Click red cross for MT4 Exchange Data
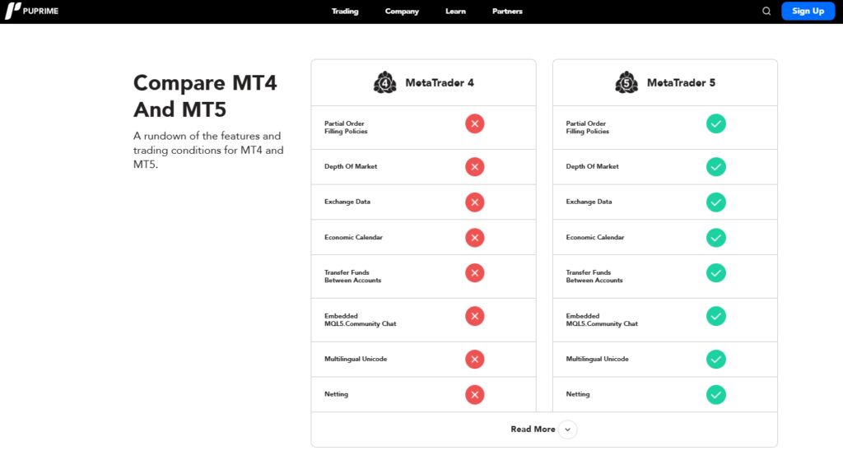This screenshot has width=843, height=460. coord(475,202)
